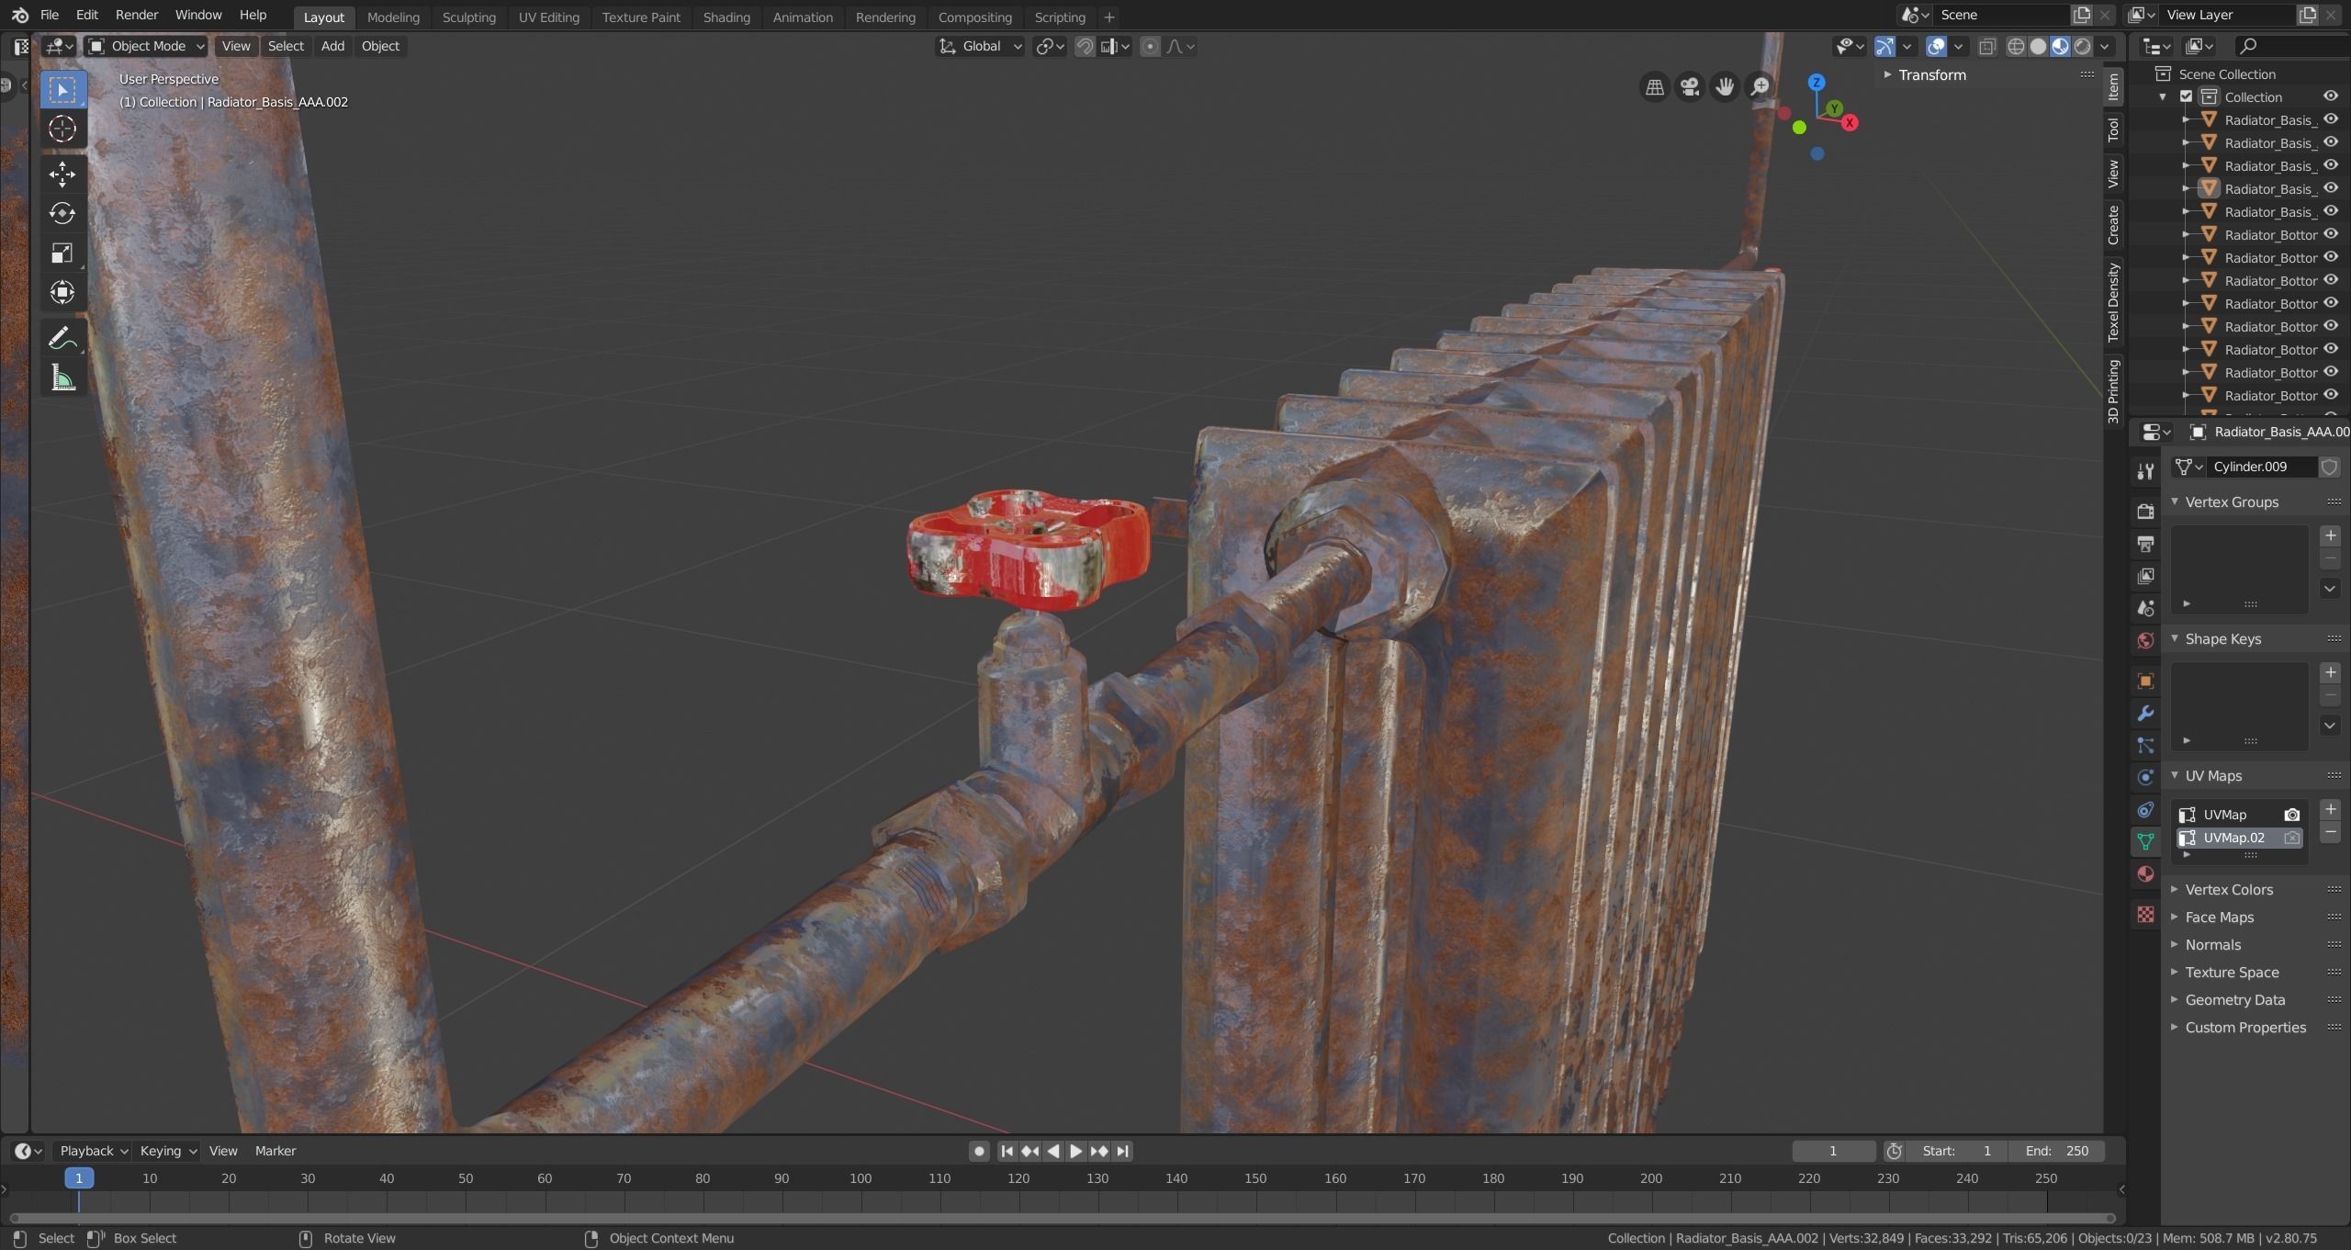Open the Object Mode dropdown
This screenshot has width=2351, height=1250.
tap(145, 46)
